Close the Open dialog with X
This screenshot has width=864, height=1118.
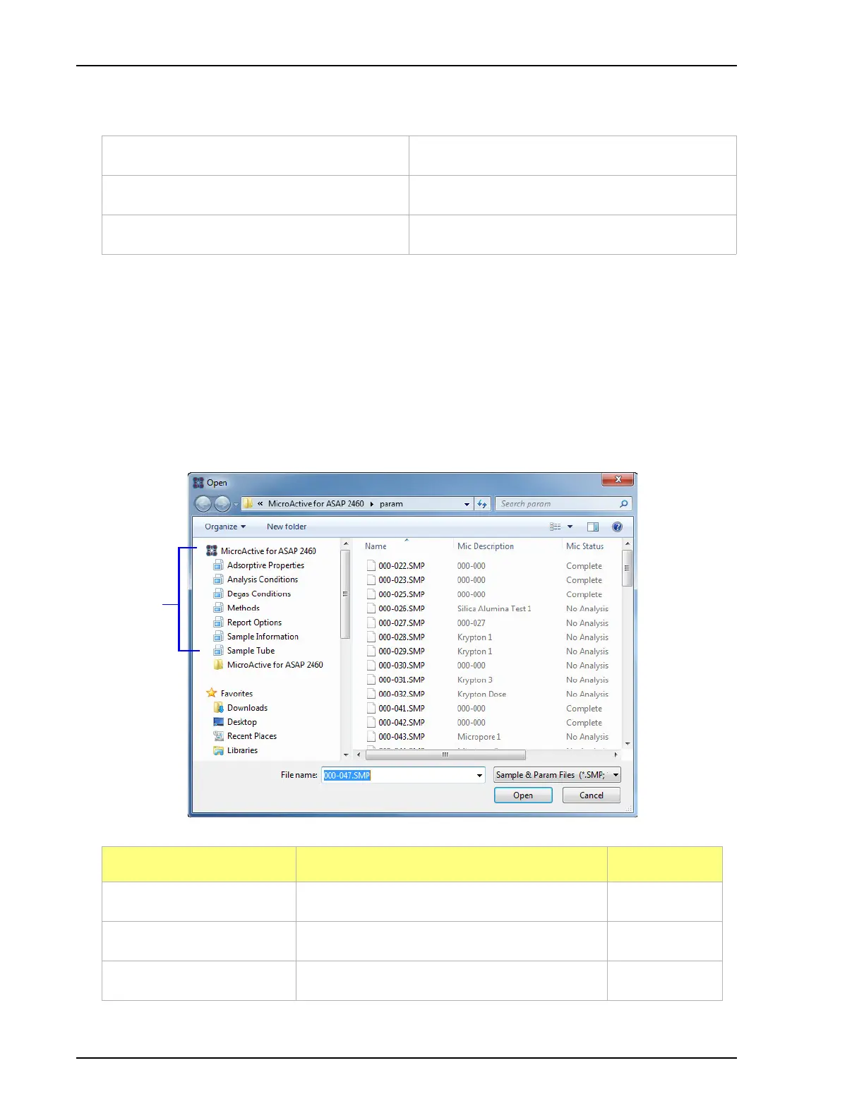pyautogui.click(x=618, y=480)
